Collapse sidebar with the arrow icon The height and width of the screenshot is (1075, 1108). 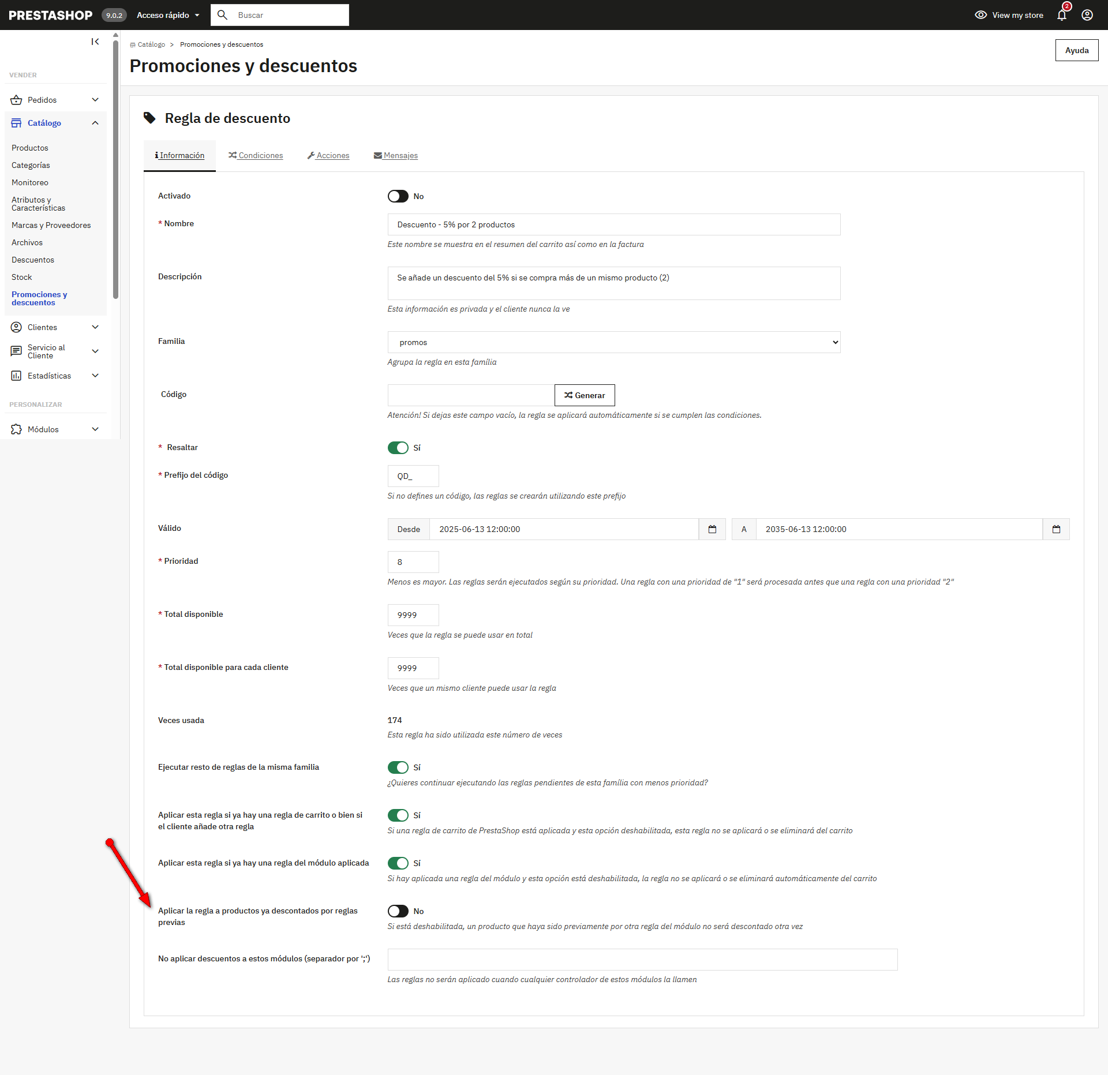95,42
